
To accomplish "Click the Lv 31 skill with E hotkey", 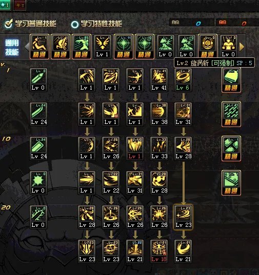I will (x=183, y=114).
